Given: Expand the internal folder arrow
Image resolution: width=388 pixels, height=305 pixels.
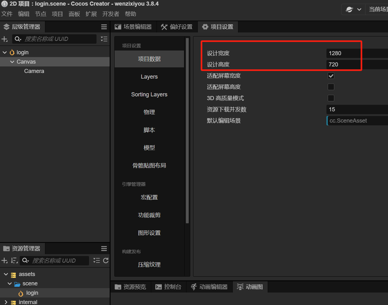Looking at the screenshot, I should coord(6,302).
